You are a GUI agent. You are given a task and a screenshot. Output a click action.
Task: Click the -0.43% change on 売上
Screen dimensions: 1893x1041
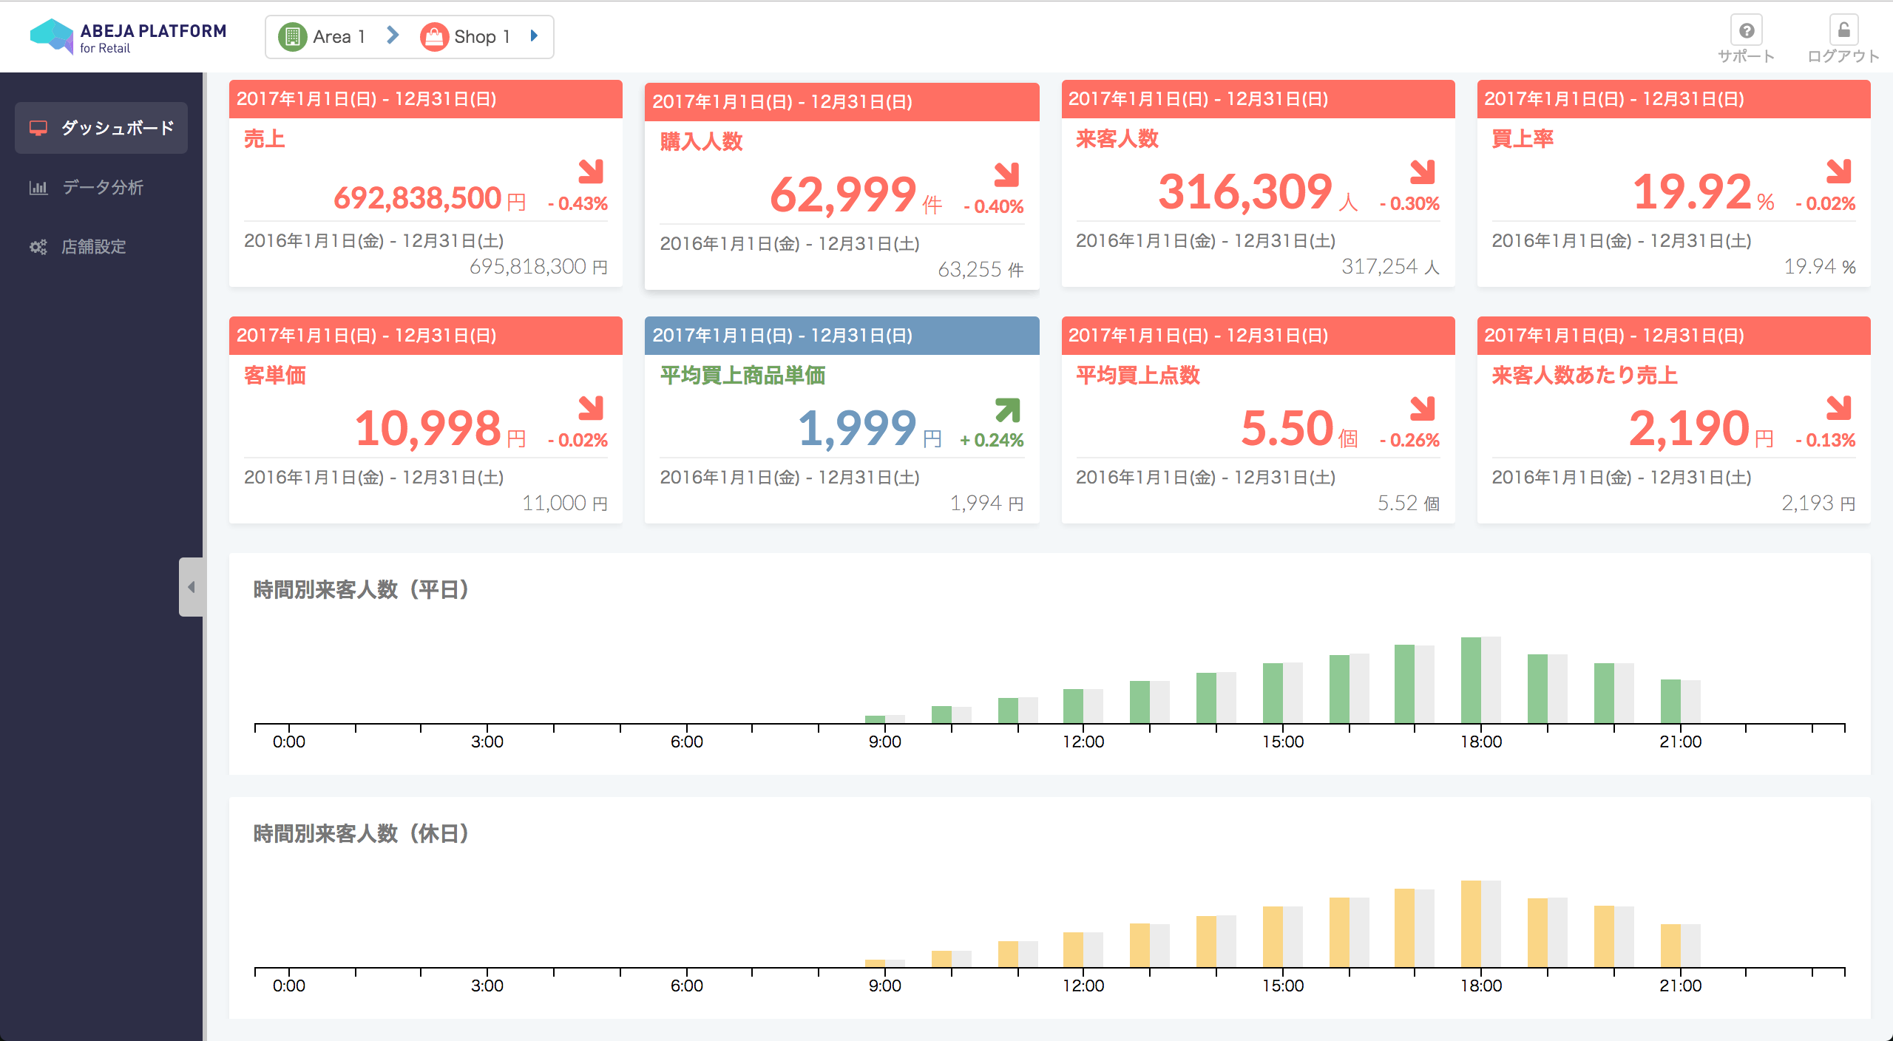(x=578, y=203)
